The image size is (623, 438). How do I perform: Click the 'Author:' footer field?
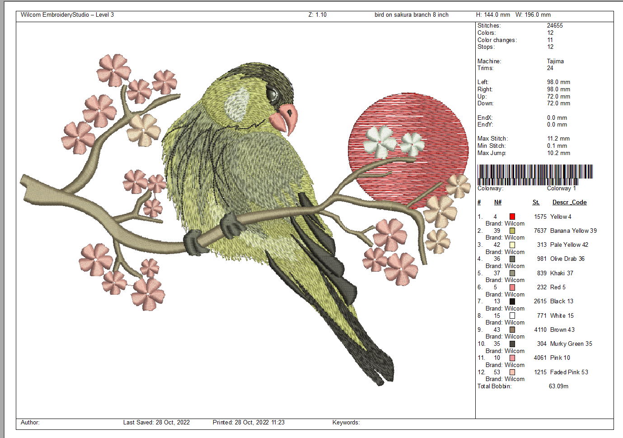point(30,422)
